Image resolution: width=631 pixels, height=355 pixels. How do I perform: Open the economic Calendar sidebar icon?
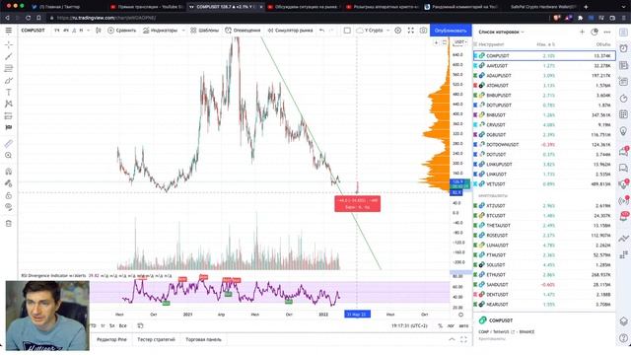(x=623, y=114)
